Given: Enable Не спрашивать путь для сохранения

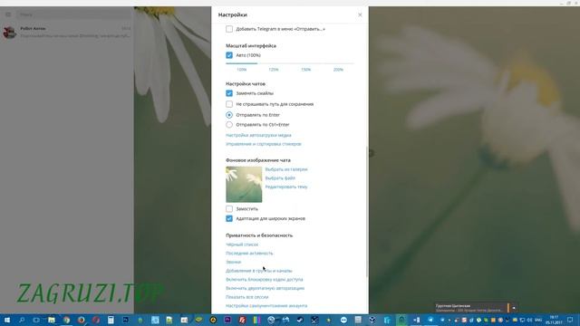Looking at the screenshot, I should pos(229,104).
